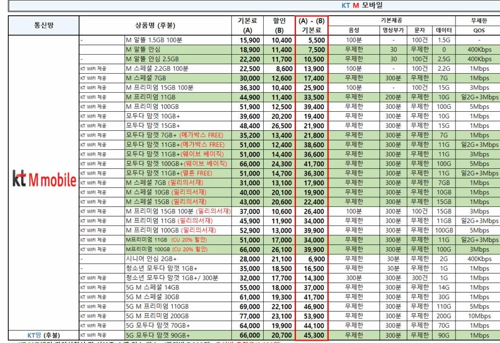Click the discount value '8,600'
The height and width of the screenshot is (343, 500).
284,69
